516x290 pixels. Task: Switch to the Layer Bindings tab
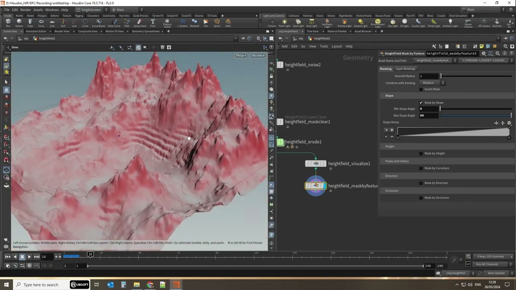(405, 68)
